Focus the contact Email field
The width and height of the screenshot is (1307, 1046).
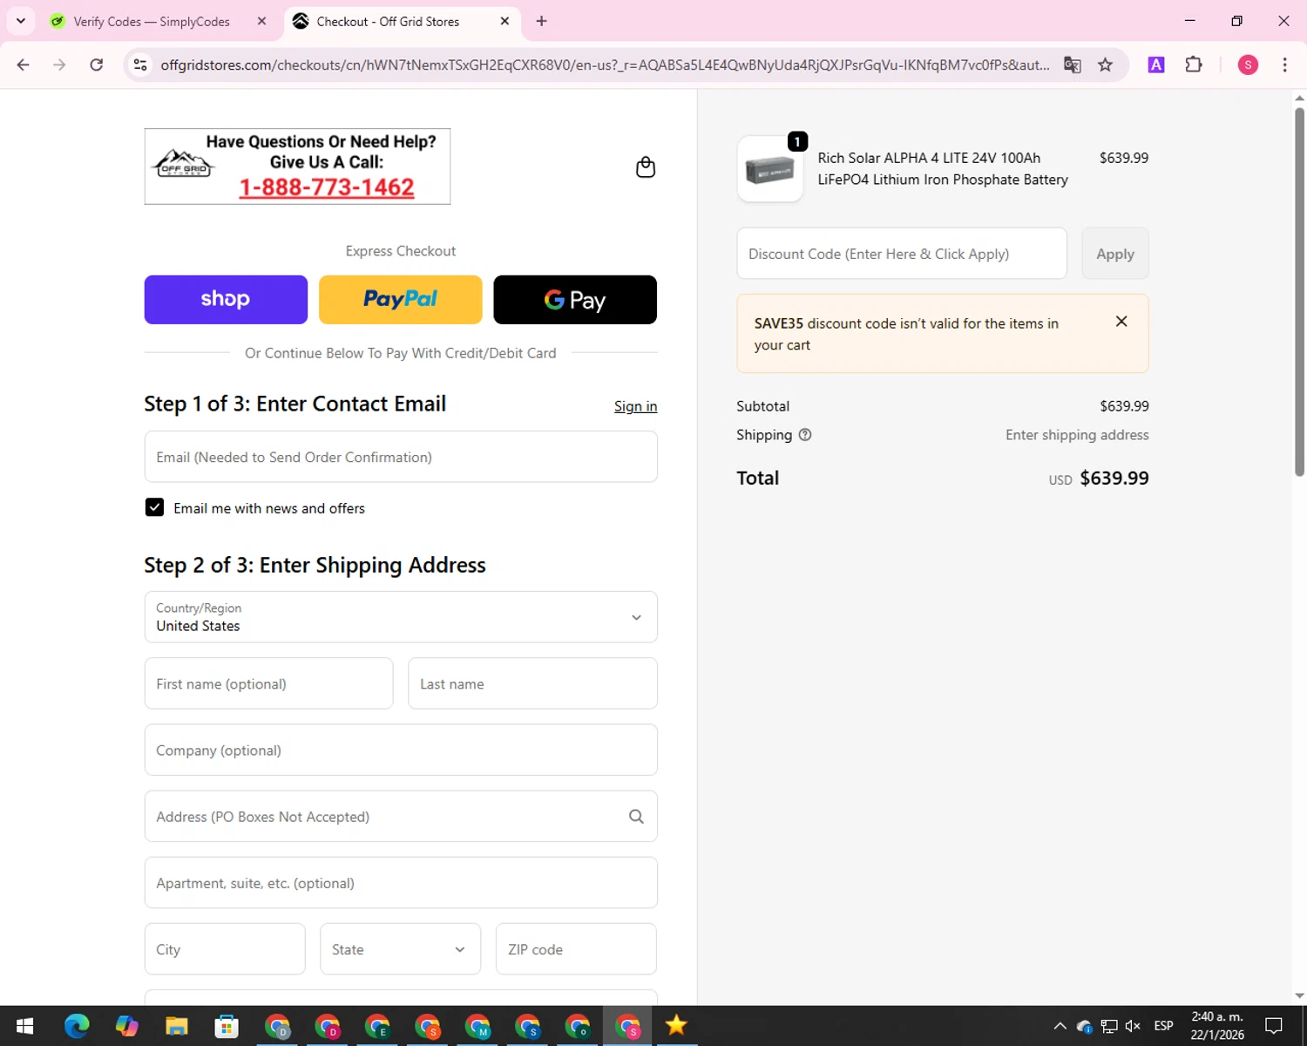pyautogui.click(x=401, y=457)
